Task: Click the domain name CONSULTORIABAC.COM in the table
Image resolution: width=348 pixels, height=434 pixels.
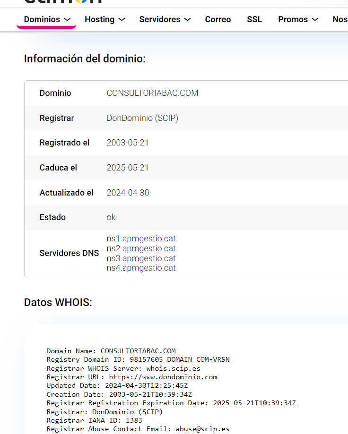Action: pyautogui.click(x=152, y=93)
